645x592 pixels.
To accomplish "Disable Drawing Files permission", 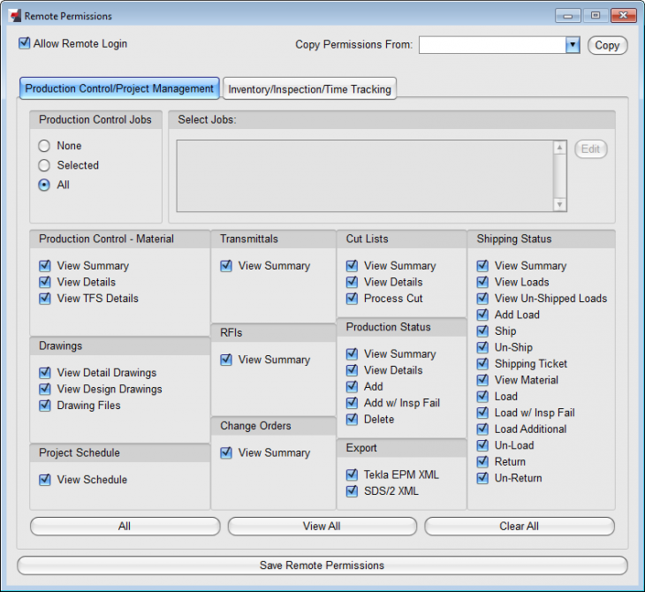I will tap(45, 406).
